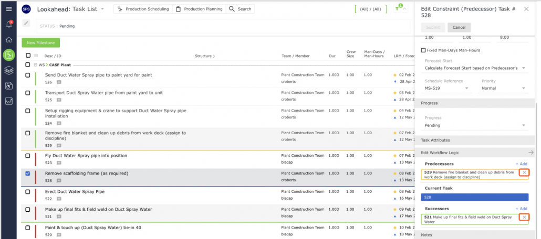Open the filter funnel icon with green badge

click(x=398, y=9)
